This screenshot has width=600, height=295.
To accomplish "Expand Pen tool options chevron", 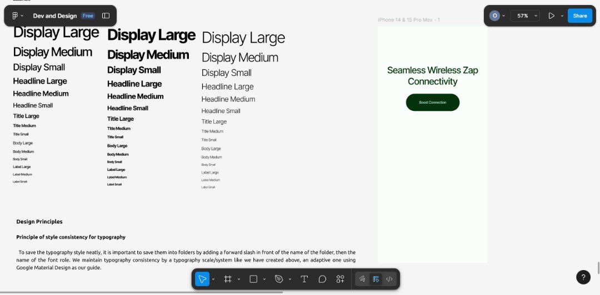I will 290,279.
